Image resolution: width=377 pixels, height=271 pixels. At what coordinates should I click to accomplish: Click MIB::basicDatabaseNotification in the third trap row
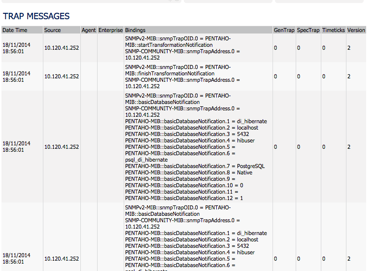tap(162, 102)
